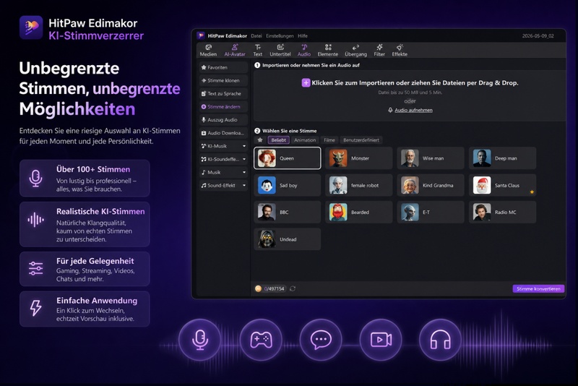Open the Filter toolbar panel
The width and height of the screenshot is (578, 386).
(x=379, y=50)
